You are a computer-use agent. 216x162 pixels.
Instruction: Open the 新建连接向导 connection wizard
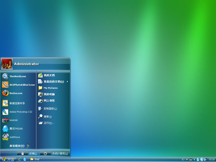(18, 103)
